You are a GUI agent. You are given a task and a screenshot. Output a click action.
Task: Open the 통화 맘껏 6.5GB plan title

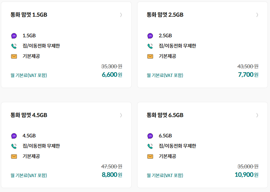[x=165, y=115]
